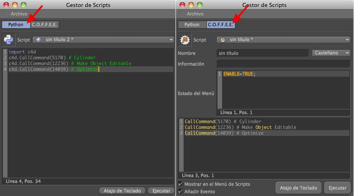Image resolution: width=354 pixels, height=196 pixels.
Task: Click the small Python icon in script dropdown
Action: (x=38, y=40)
